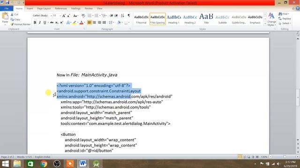
Task: Switch to Full Screen Reading view
Action: tap(244, 157)
